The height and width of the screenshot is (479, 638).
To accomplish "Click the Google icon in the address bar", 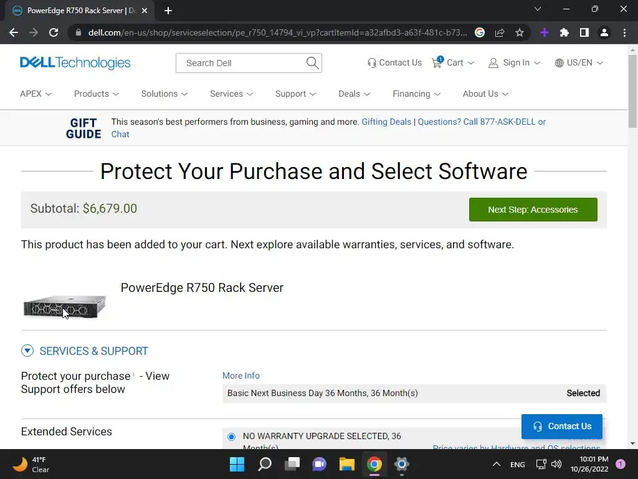I will (480, 32).
